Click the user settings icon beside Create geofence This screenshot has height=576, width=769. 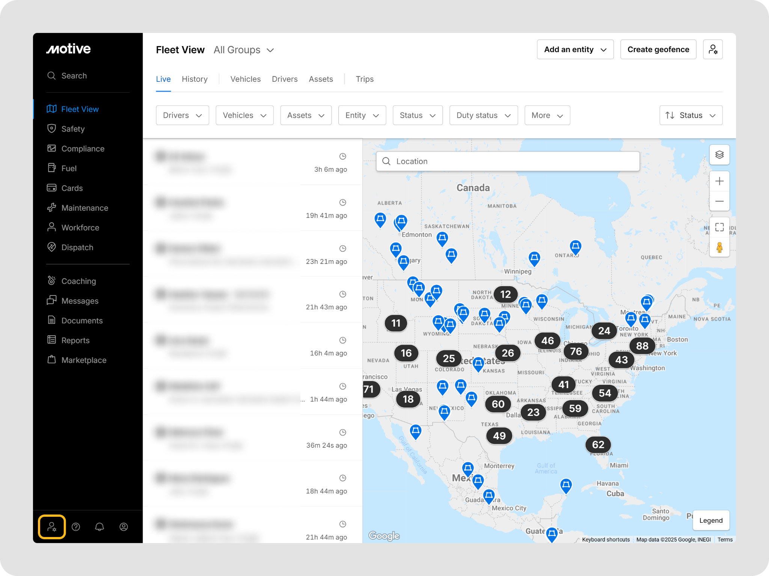(712, 49)
